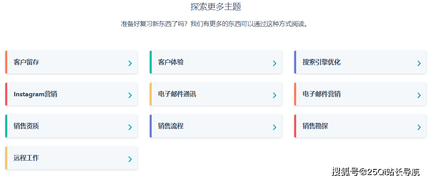Open the 销售资质 topic link
Viewport: 429px width, 181px height.
pos(26,126)
